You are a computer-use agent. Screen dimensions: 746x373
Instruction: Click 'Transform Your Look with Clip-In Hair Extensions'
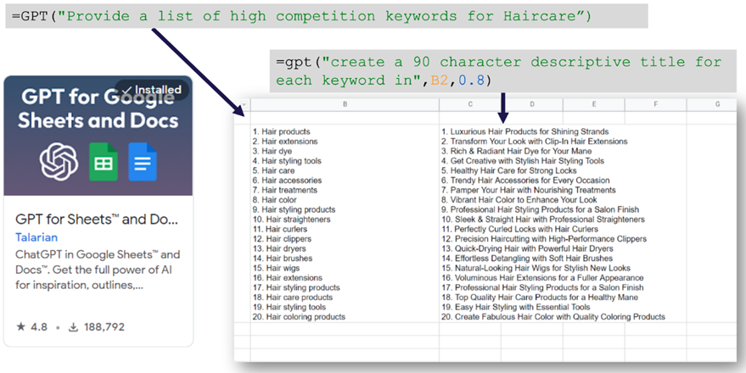click(x=539, y=142)
